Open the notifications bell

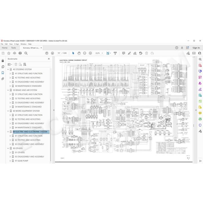[x=182, y=48]
